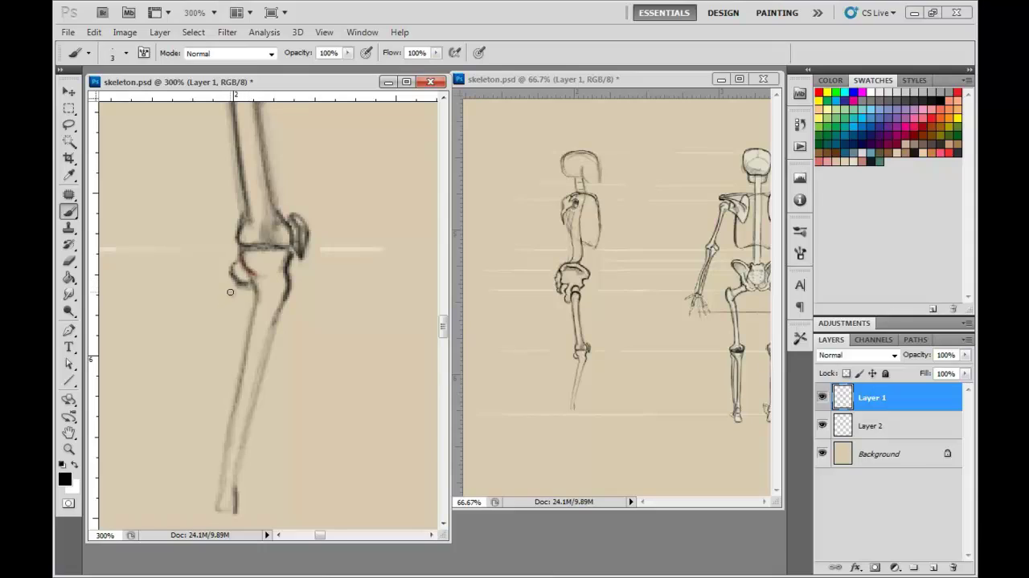
Task: Expand the Opacity slider in options bar
Action: click(x=348, y=53)
